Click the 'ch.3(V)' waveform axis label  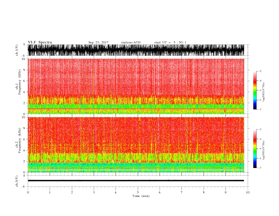pos(17,181)
